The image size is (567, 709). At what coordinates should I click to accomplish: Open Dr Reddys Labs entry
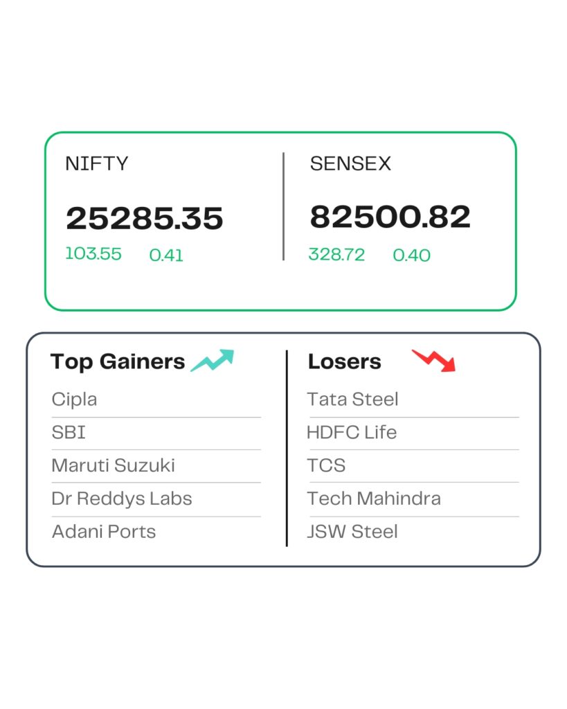point(122,499)
